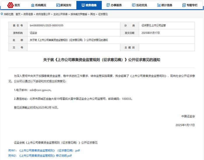Image resolution: width=204 pixels, height=160 pixels.
Task: Open 政务信息 in the breadcrumb path
Action: [28, 14]
